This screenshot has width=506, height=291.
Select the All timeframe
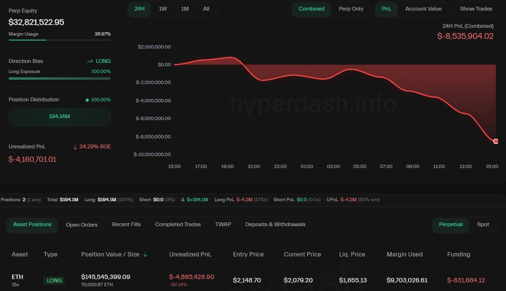pyautogui.click(x=206, y=9)
